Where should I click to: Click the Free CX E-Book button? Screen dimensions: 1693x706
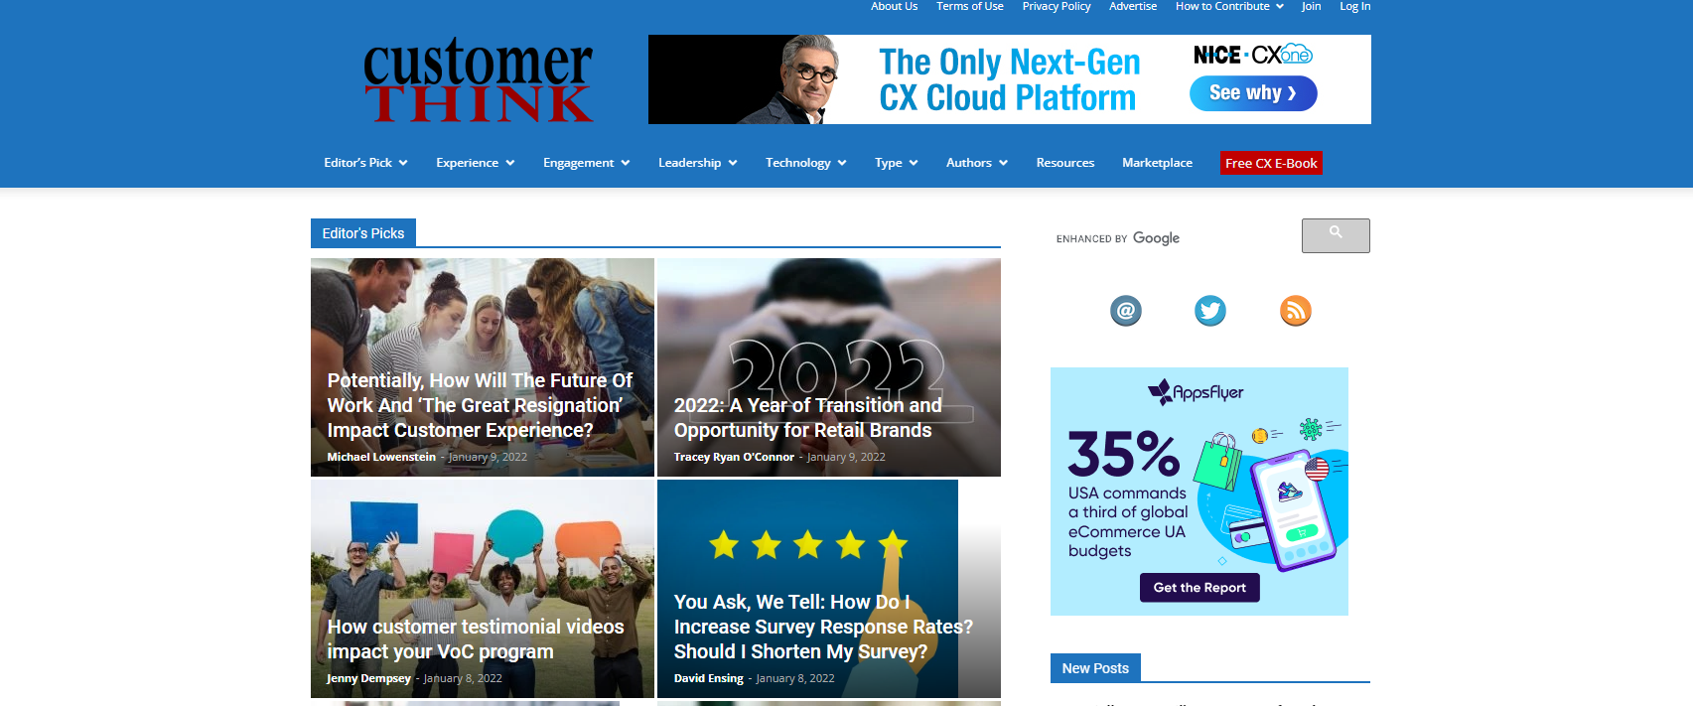pyautogui.click(x=1271, y=163)
